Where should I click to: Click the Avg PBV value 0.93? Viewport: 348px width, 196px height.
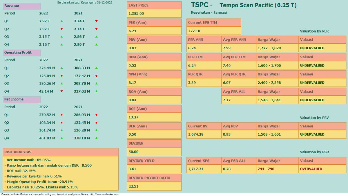(x=239, y=134)
